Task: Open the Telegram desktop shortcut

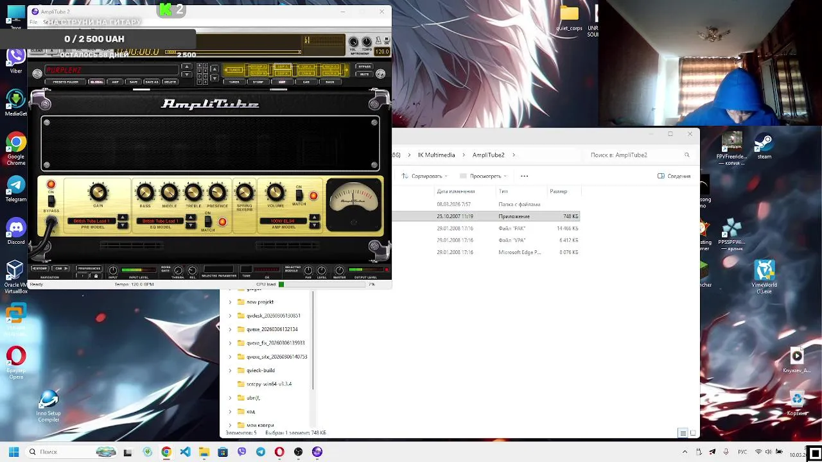Action: click(15, 189)
